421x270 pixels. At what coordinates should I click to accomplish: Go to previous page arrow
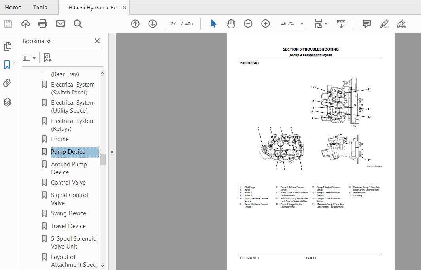pyautogui.click(x=135, y=24)
